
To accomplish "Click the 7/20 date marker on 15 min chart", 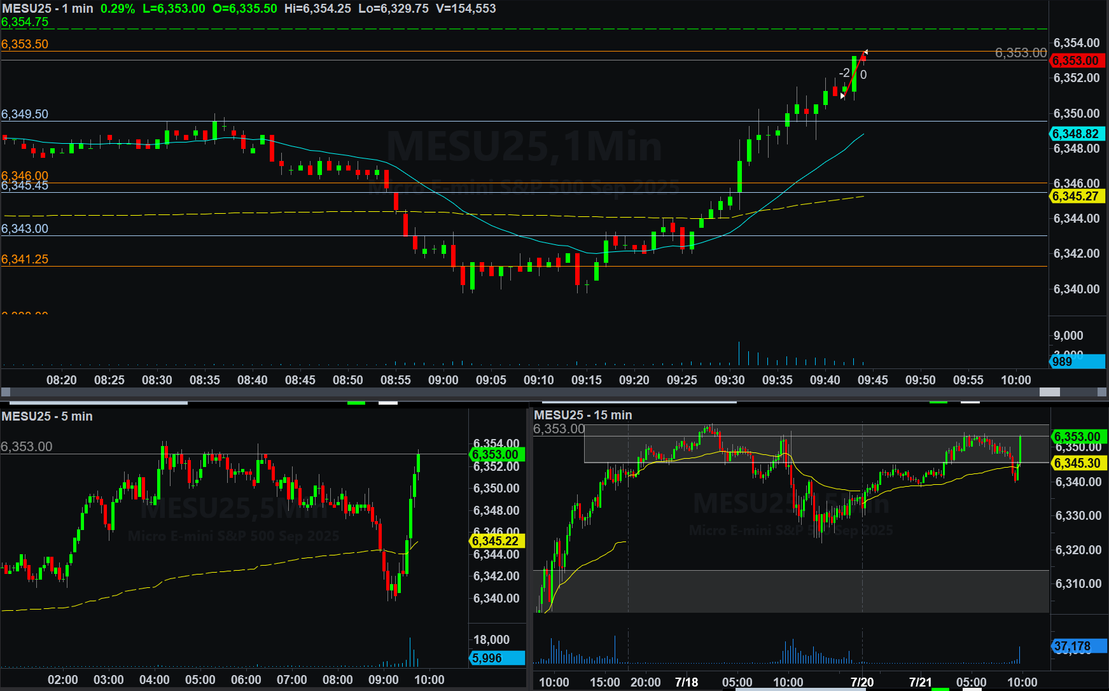I will 861,682.
